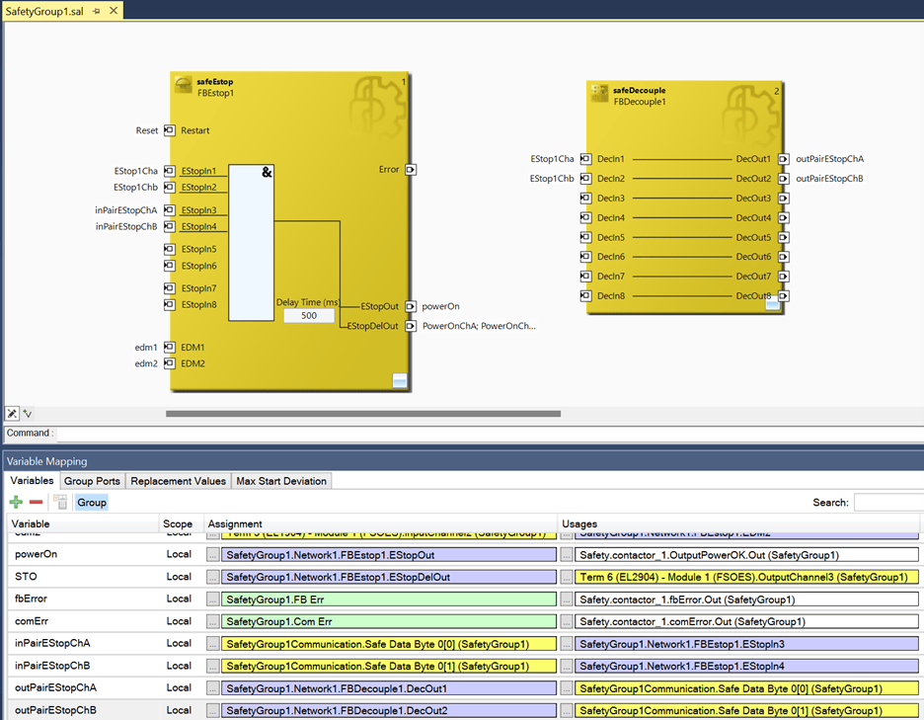This screenshot has width=924, height=720.
Task: Select the unassigned DecIn5 input port
Action: point(585,237)
